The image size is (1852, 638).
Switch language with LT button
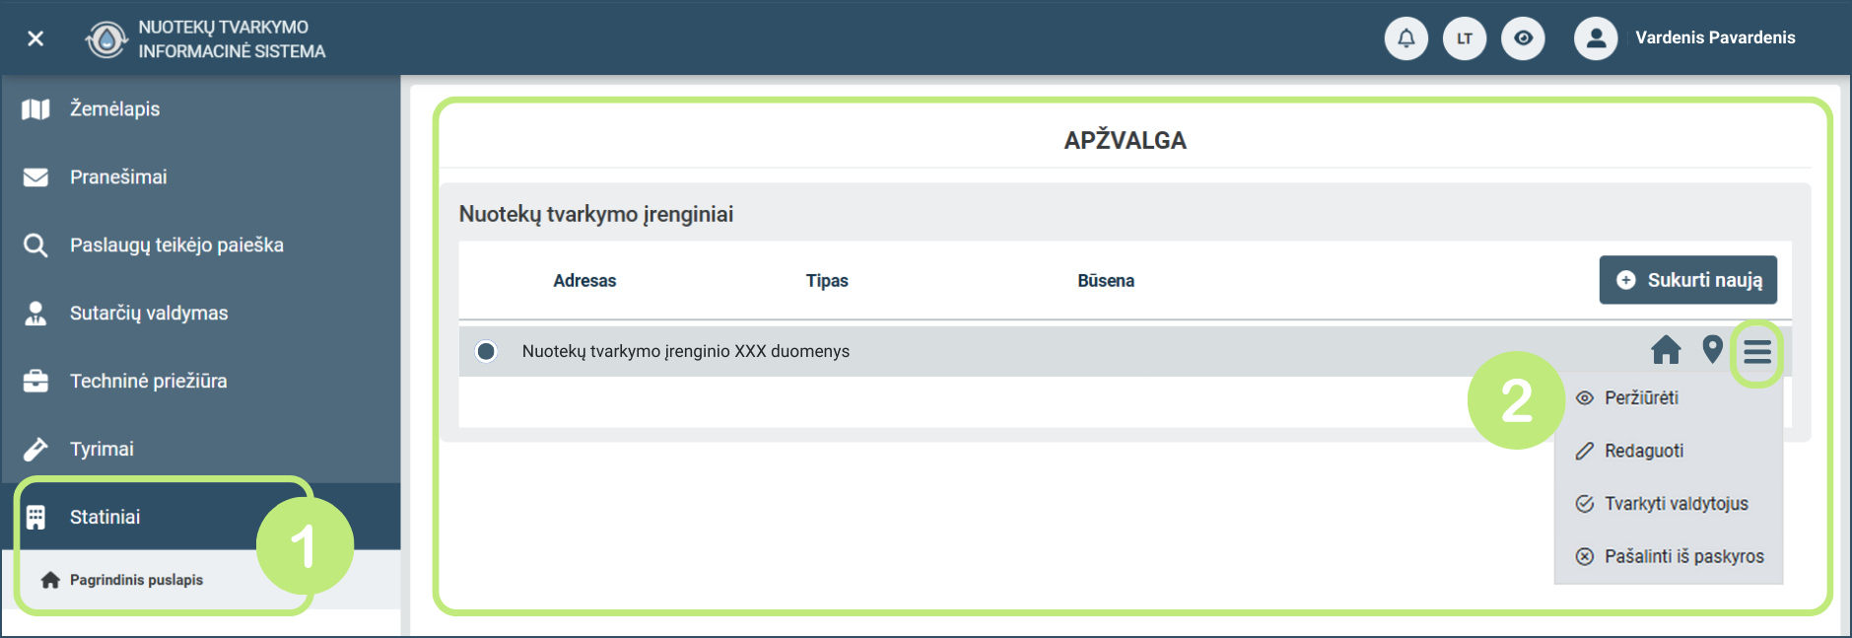[x=1465, y=38]
